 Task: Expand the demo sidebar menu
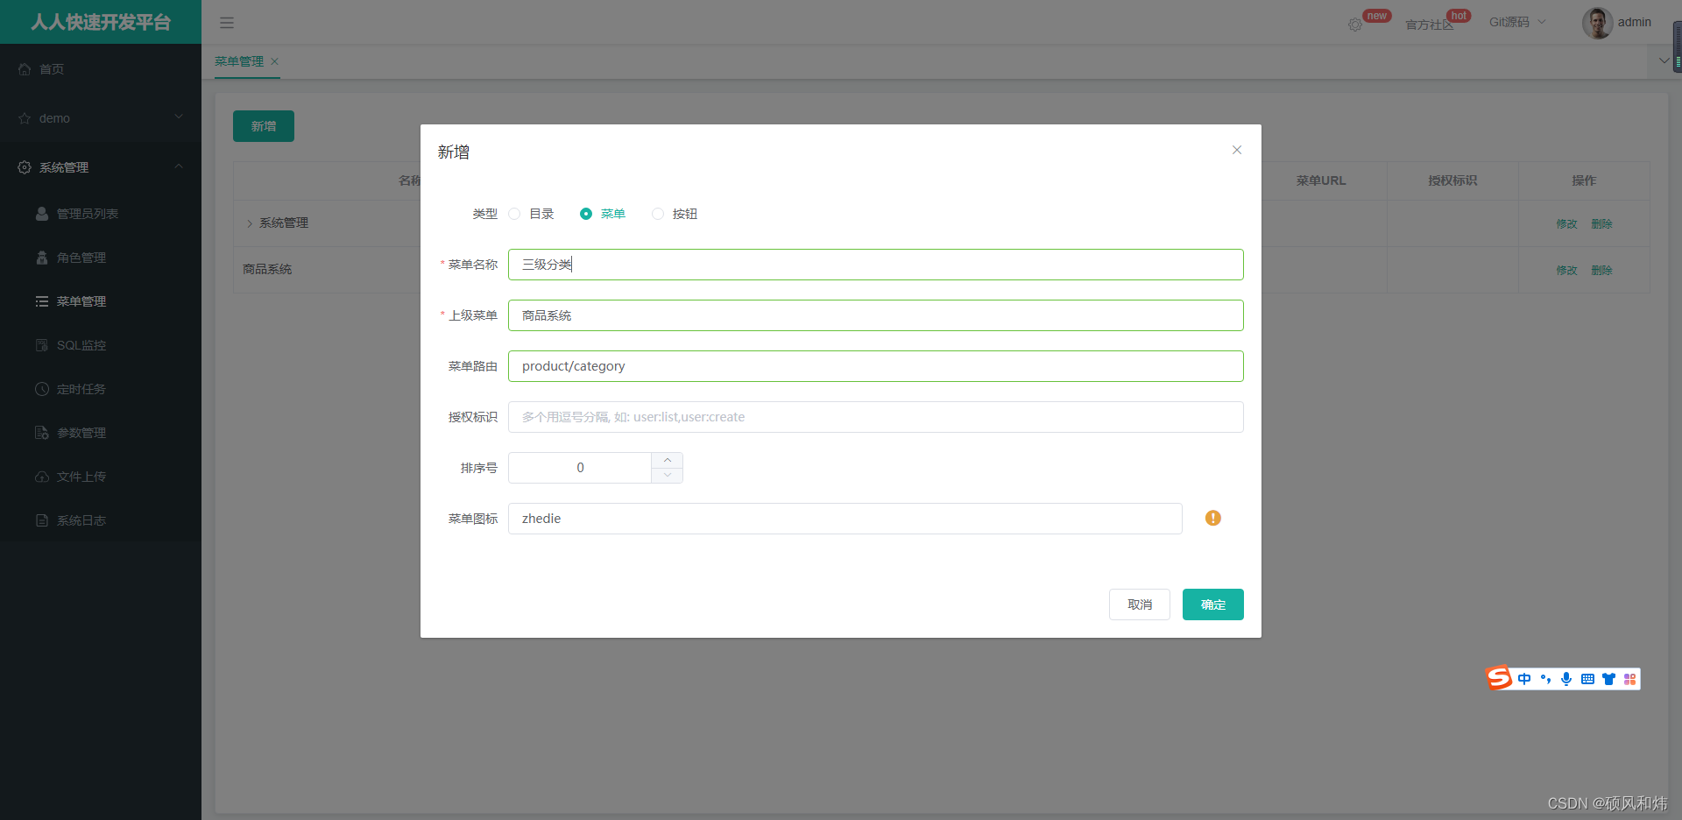(x=54, y=117)
